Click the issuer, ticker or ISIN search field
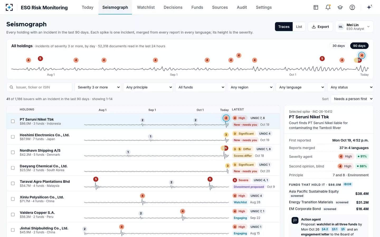The width and height of the screenshot is (380, 237). (x=39, y=87)
